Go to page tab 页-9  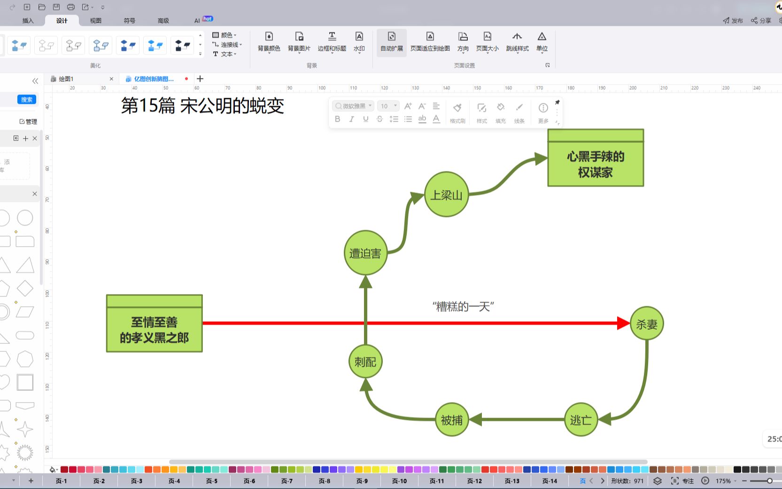coord(362,481)
